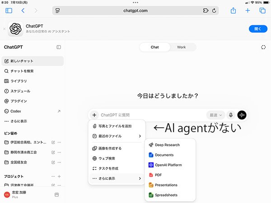Reload the chatgpt.com page
This screenshot has height=203, width=271.
pos(214,11)
